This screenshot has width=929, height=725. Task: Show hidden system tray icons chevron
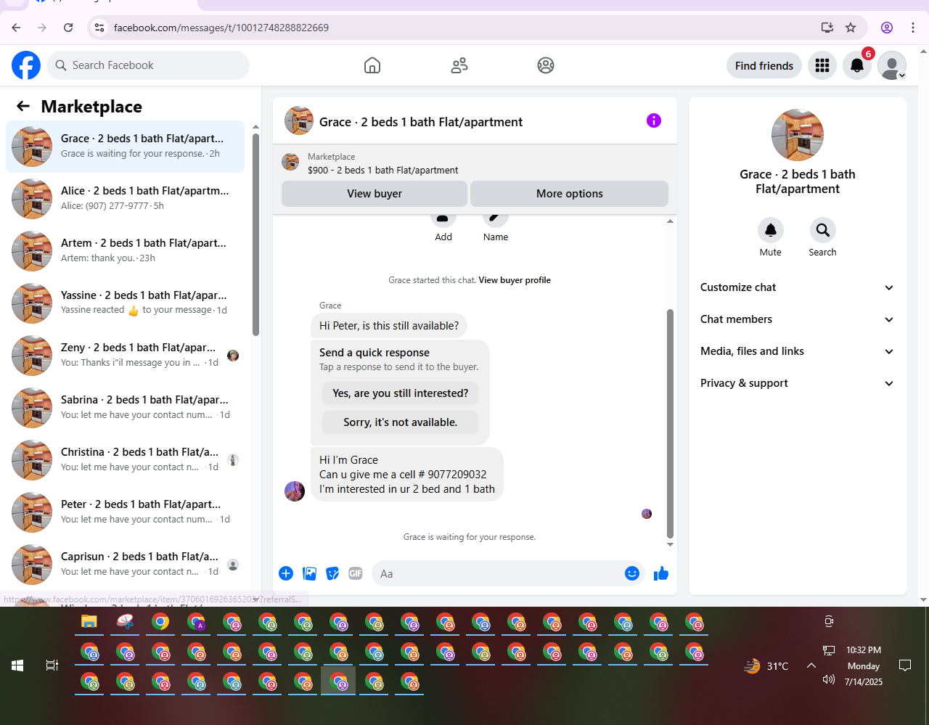[x=811, y=665]
